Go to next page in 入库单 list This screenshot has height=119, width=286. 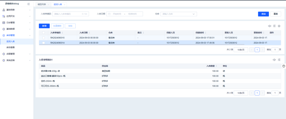tap(262, 50)
